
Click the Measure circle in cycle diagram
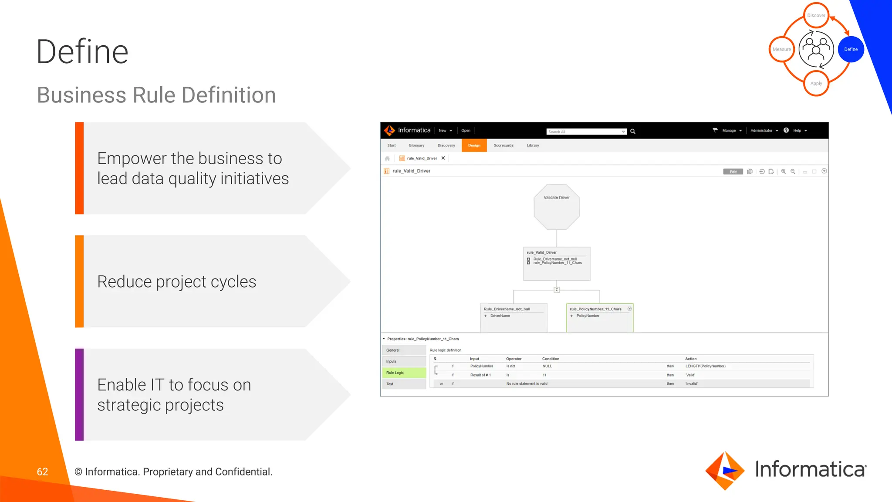[x=782, y=49]
